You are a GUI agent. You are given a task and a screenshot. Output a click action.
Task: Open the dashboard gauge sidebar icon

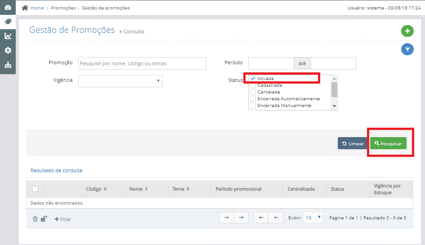click(8, 7)
